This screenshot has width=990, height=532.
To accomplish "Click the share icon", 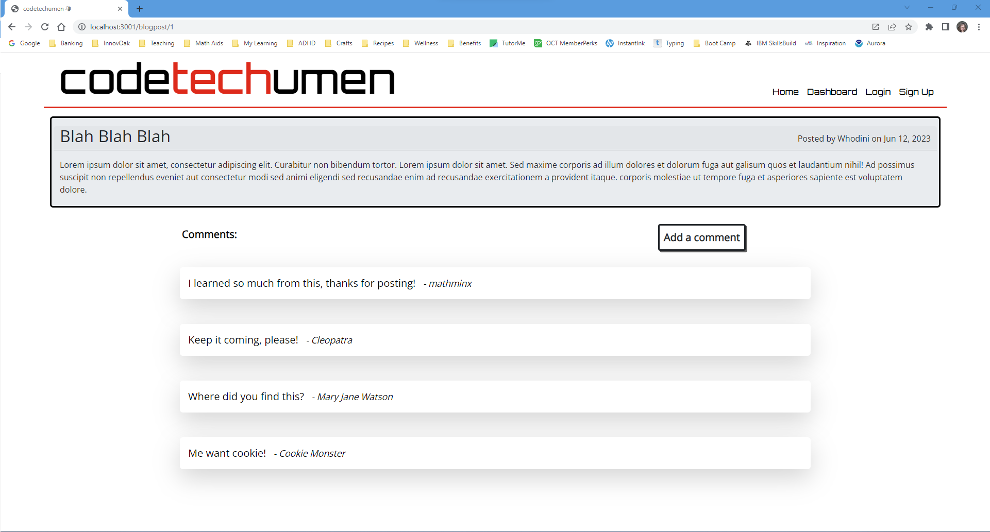I will [x=892, y=27].
